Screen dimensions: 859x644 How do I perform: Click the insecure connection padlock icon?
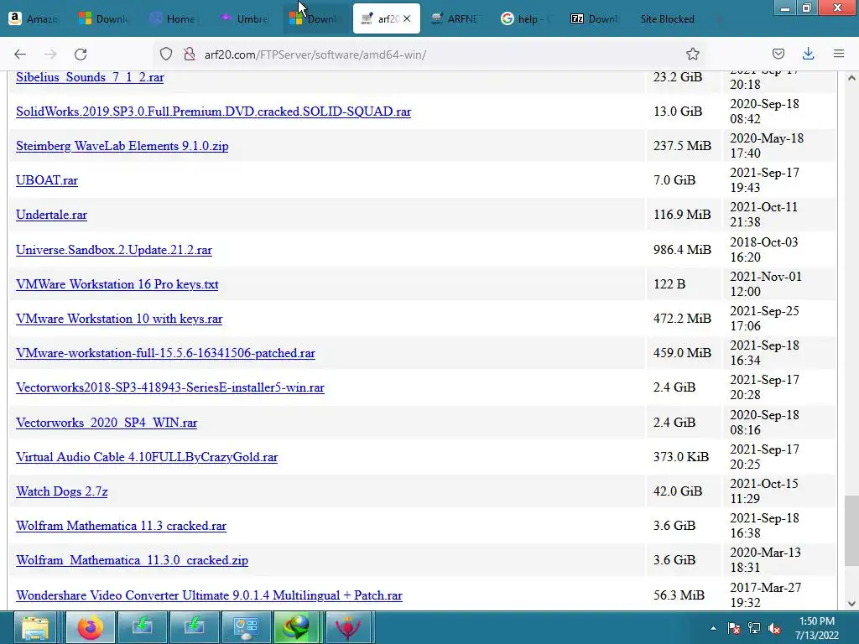189,54
